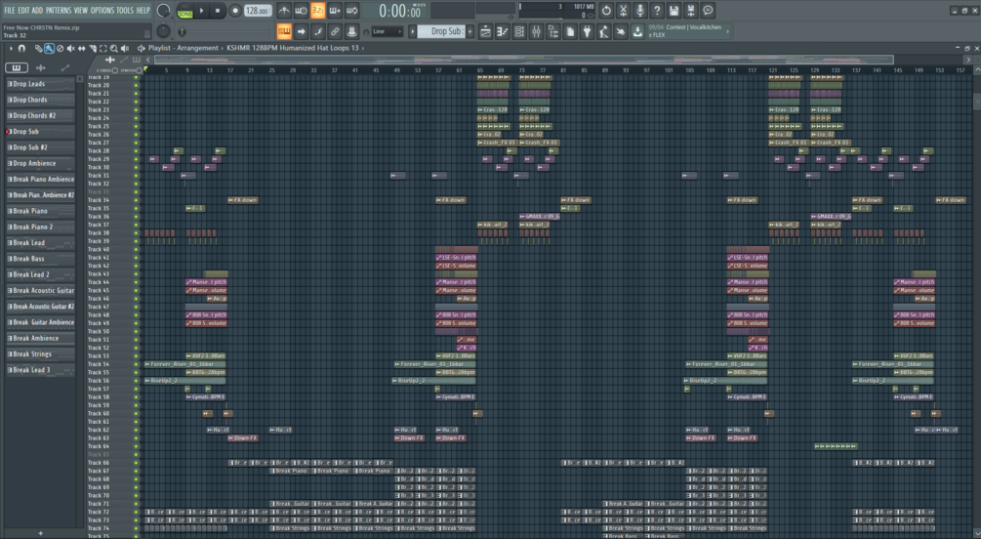Select the Slice tool in playlist toolbar
This screenshot has width=981, height=539.
tap(93, 48)
